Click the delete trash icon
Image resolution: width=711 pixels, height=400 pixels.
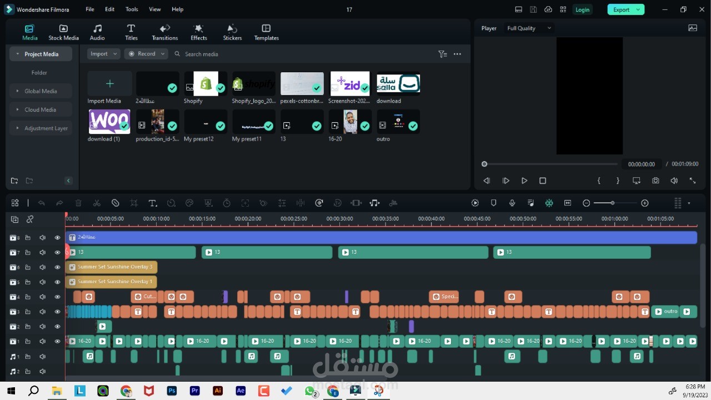pos(78,203)
